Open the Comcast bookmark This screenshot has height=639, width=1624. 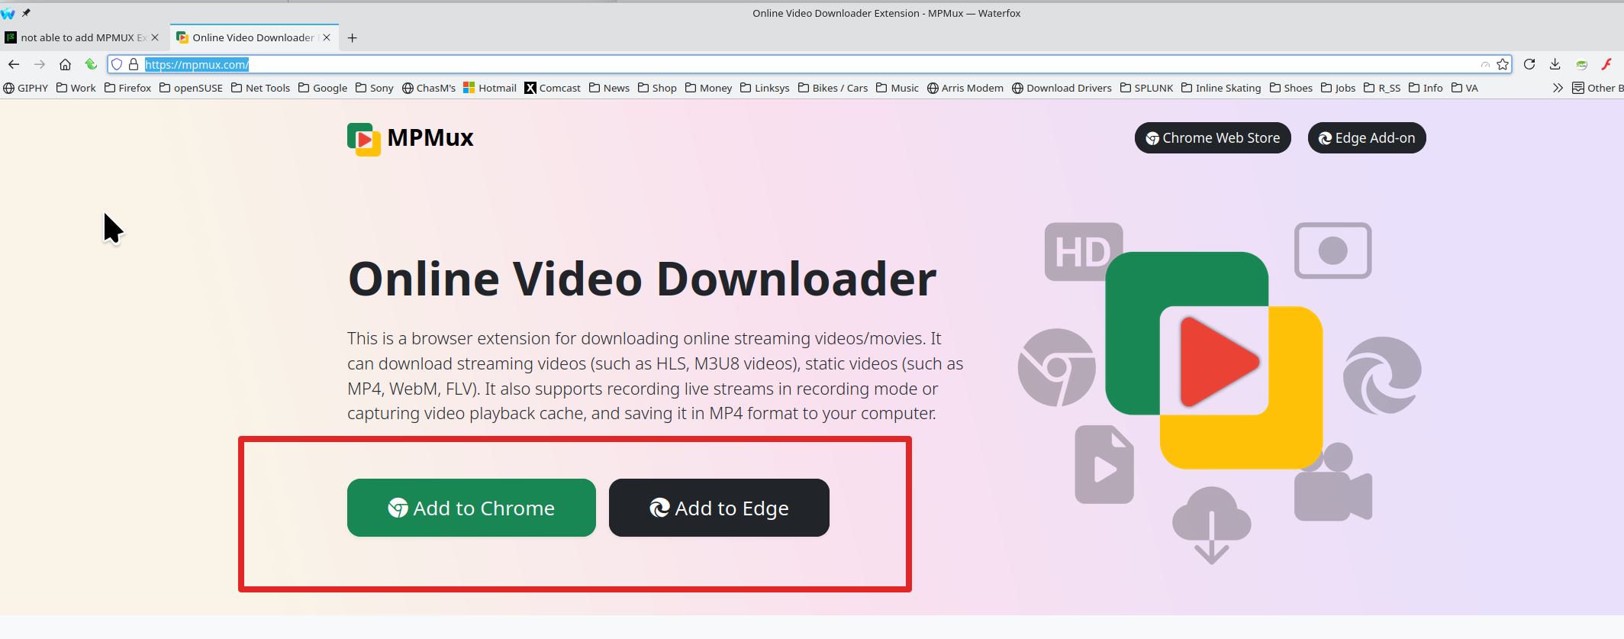pos(553,88)
